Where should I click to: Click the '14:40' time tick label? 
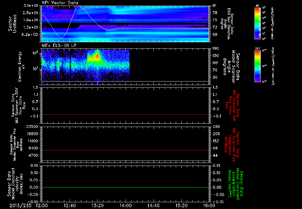[153, 205]
